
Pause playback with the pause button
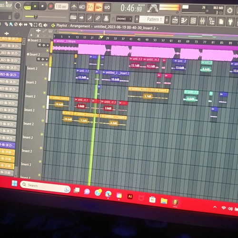pyautogui.click(x=35, y=6)
